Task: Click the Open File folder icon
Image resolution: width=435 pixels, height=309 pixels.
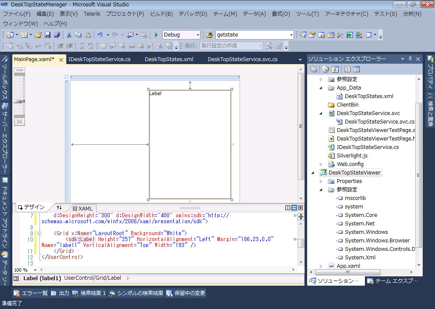Action: [38, 35]
